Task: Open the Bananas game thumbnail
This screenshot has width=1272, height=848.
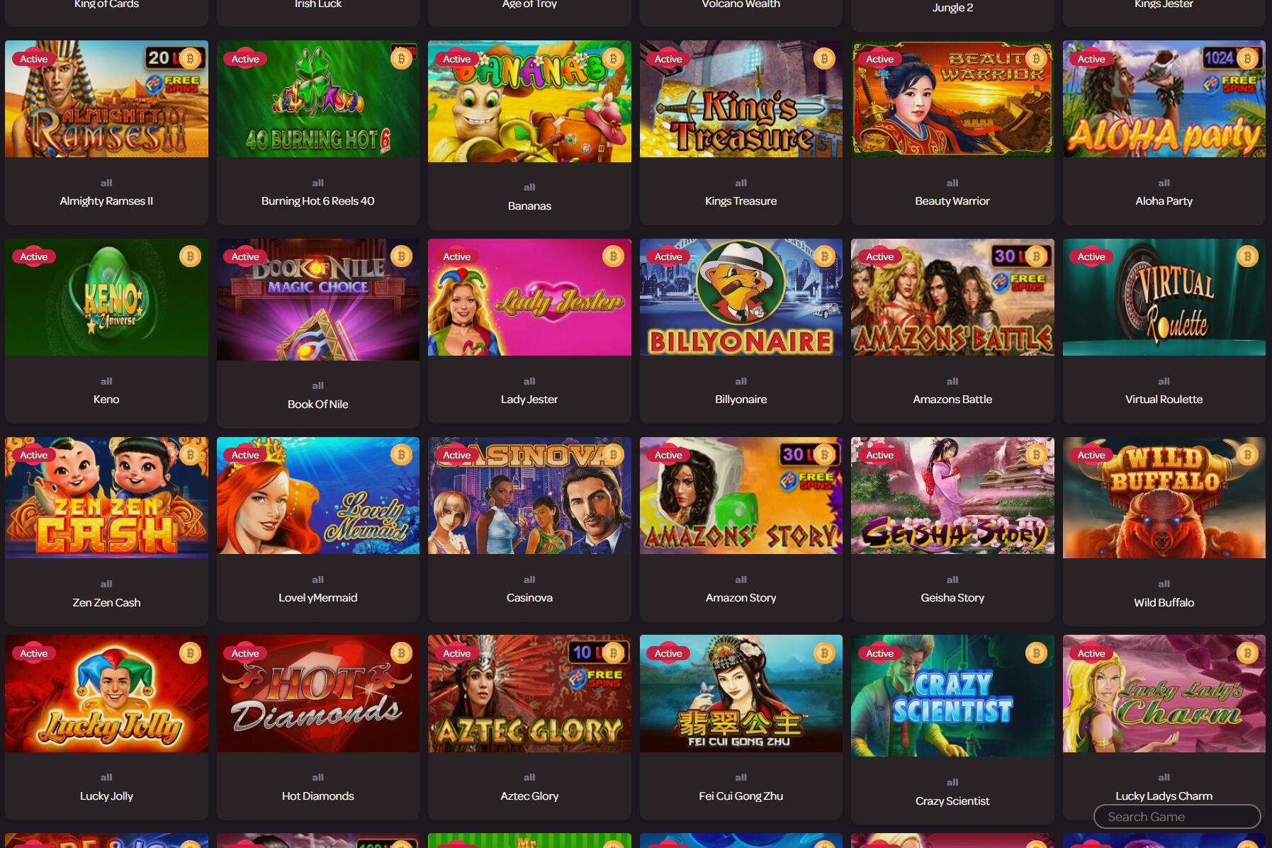Action: pyautogui.click(x=529, y=101)
